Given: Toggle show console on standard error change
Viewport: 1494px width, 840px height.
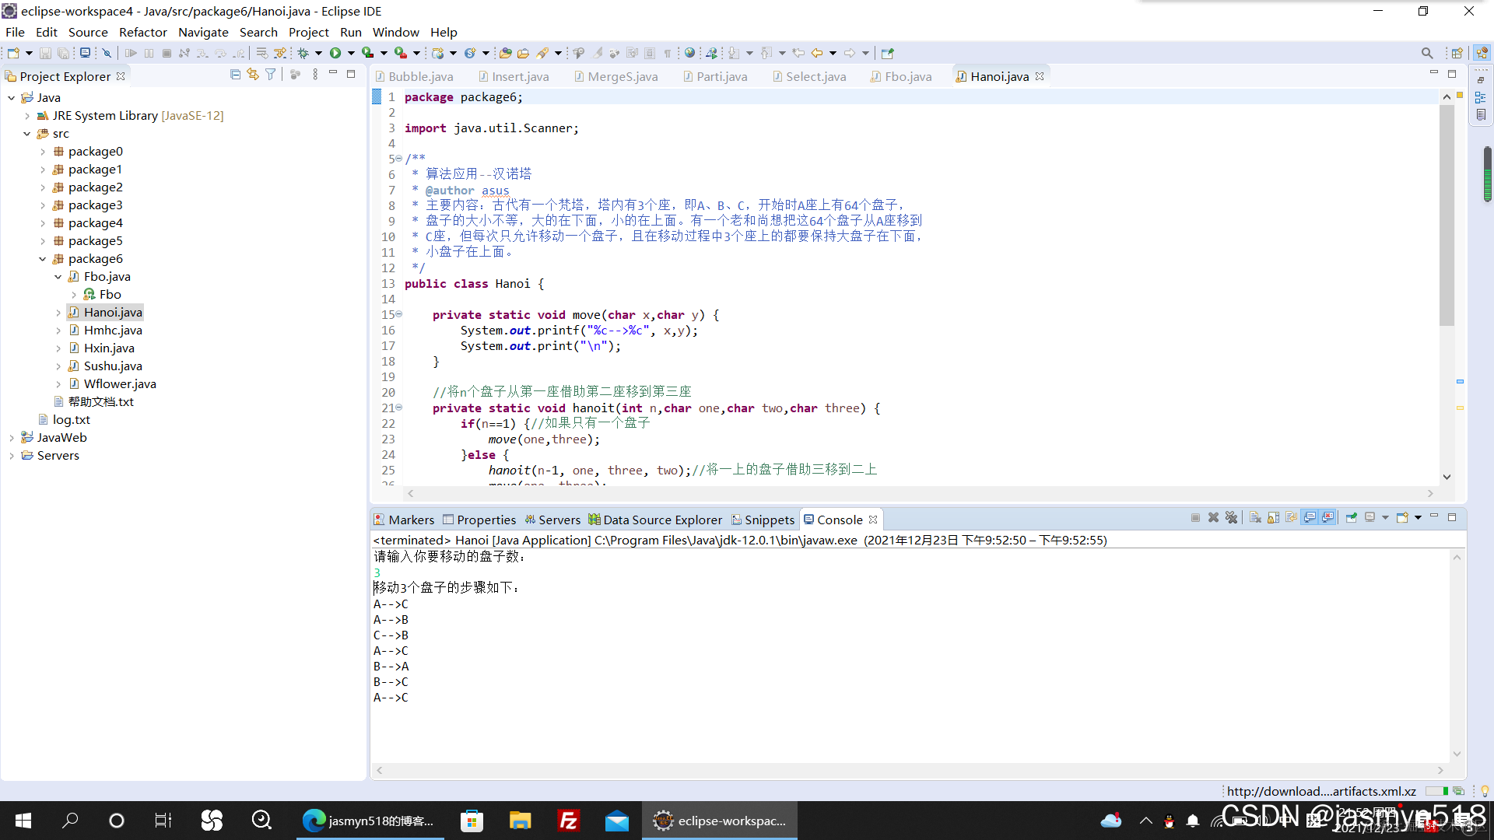Looking at the screenshot, I should [1327, 518].
